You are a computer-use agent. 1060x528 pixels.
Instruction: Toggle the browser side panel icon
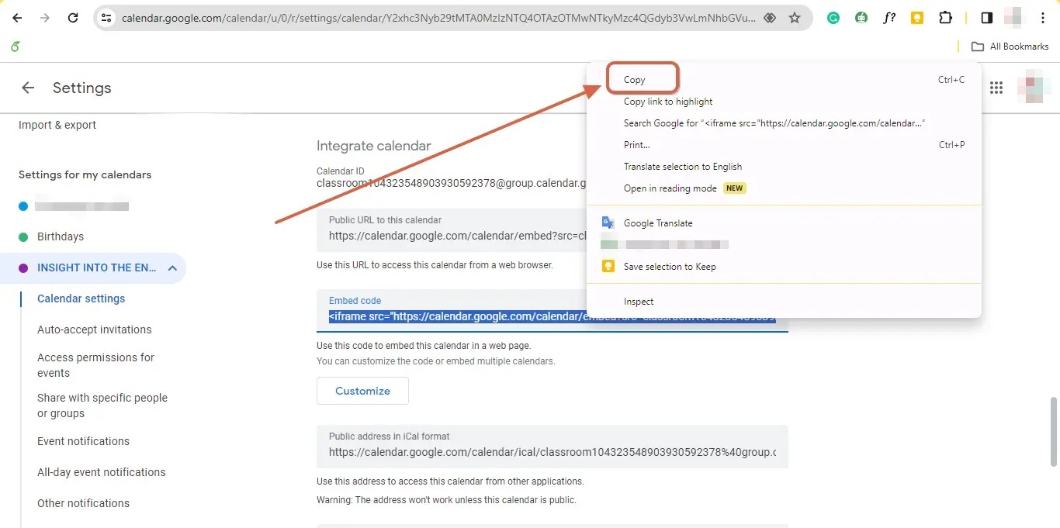987,18
